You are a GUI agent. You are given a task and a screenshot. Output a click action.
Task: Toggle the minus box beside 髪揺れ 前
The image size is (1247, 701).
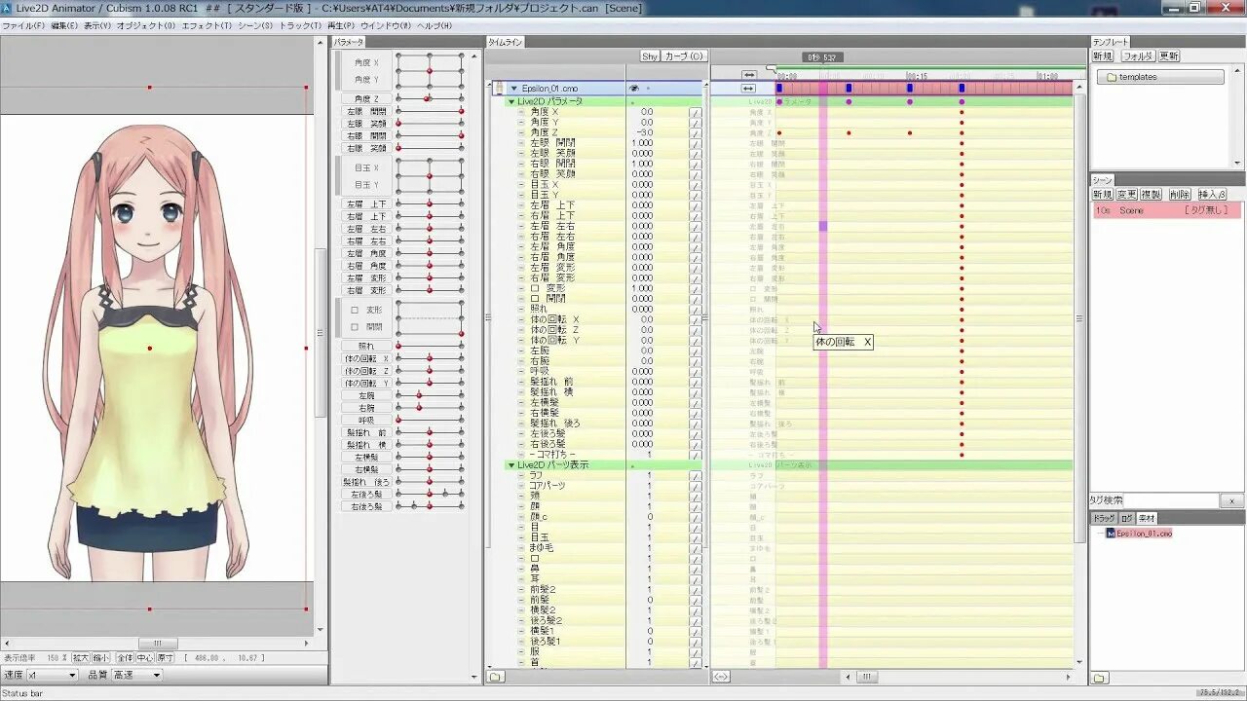point(521,382)
